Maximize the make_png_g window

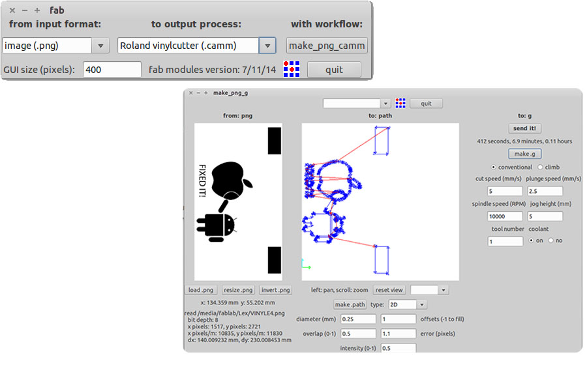(206, 93)
